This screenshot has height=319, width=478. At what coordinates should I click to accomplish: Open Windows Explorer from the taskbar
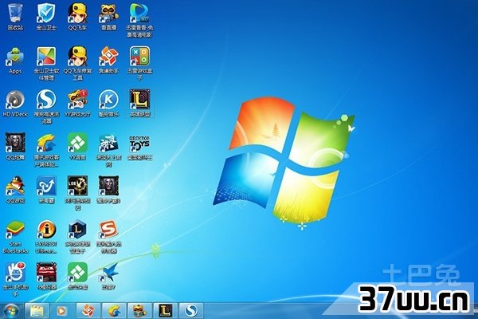click(x=37, y=311)
